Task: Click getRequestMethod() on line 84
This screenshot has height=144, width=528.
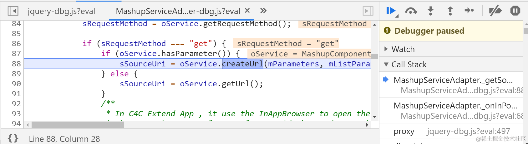Action: pyautogui.click(x=245, y=24)
